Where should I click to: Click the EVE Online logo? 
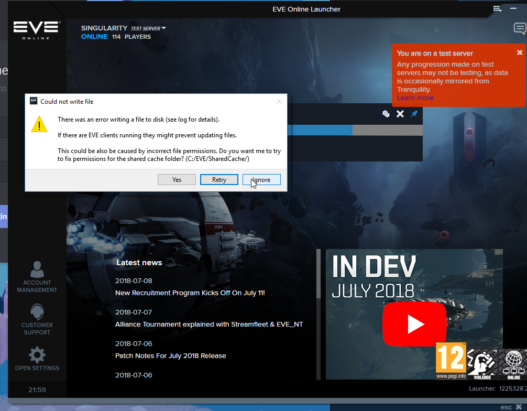[37, 30]
